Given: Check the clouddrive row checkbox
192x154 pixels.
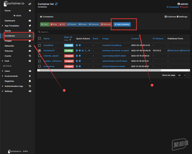Looking at the screenshot, I should click(x=40, y=45).
